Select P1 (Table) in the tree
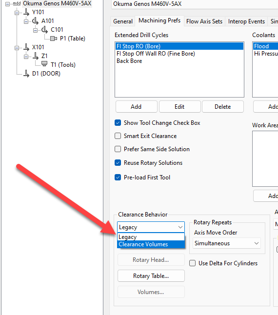 pos(73,39)
